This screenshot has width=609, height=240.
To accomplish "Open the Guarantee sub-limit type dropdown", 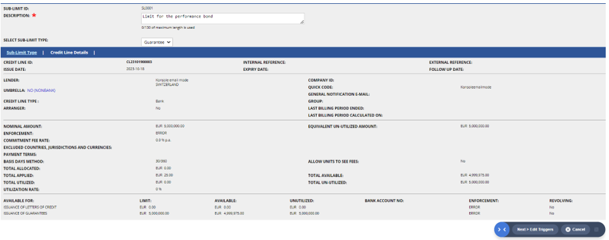I will click(x=157, y=42).
